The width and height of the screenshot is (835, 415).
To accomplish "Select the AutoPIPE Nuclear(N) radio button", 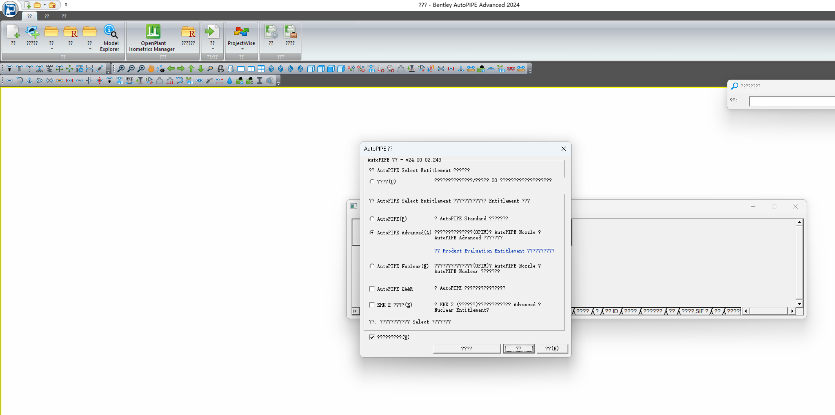I will point(372,266).
